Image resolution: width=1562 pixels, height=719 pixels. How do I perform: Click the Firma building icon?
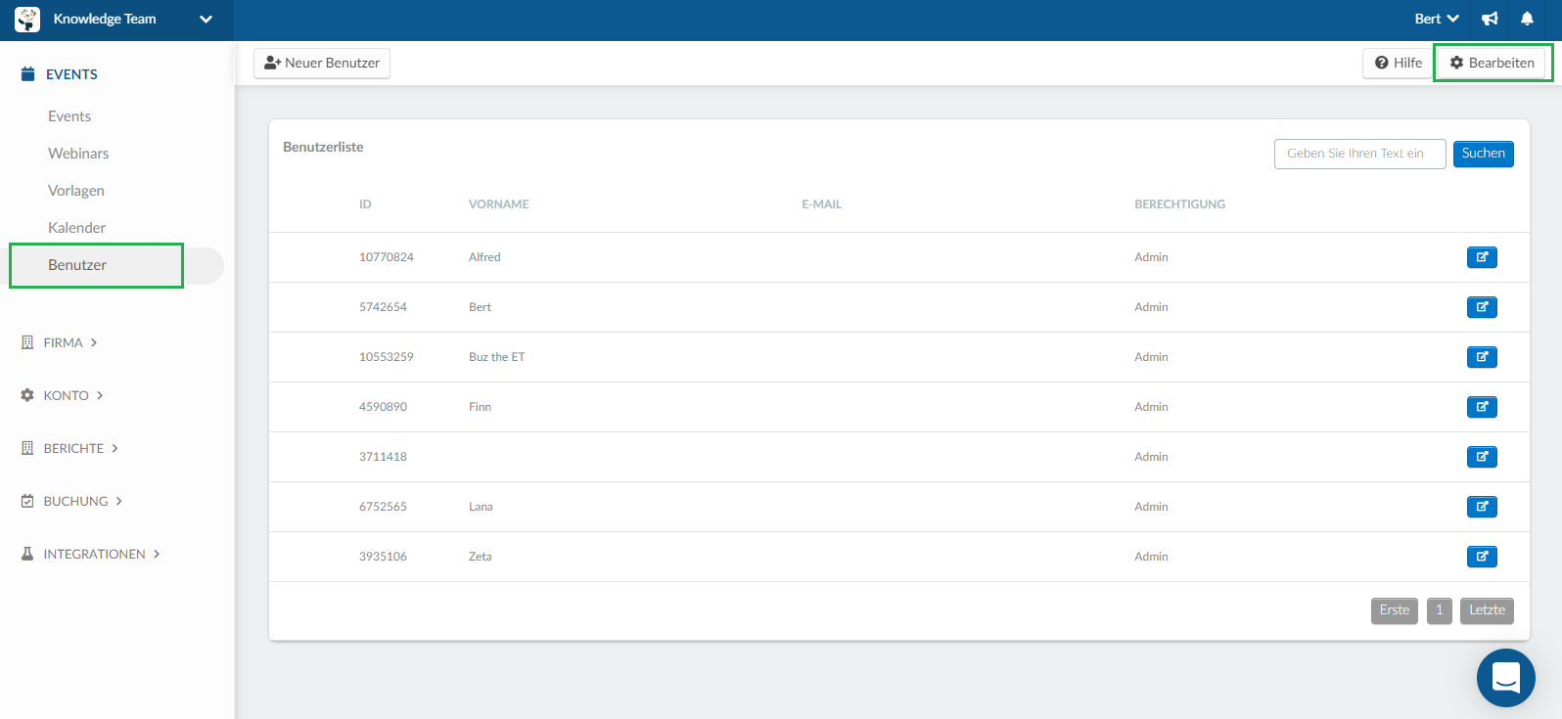pyautogui.click(x=27, y=342)
